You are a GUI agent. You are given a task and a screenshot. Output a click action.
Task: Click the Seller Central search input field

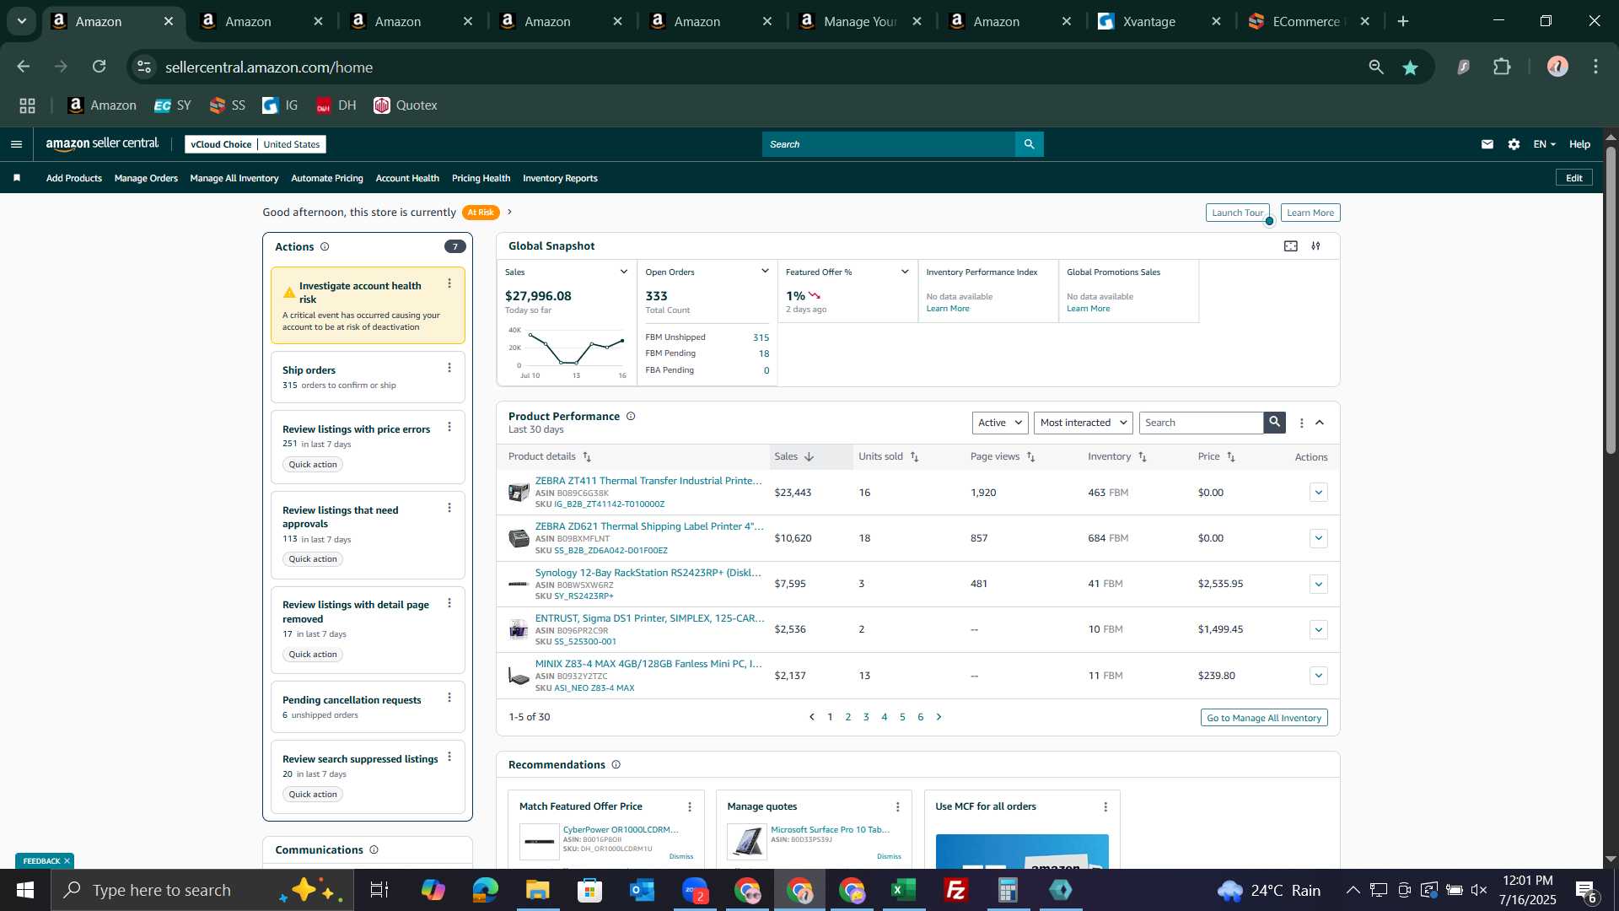(889, 144)
